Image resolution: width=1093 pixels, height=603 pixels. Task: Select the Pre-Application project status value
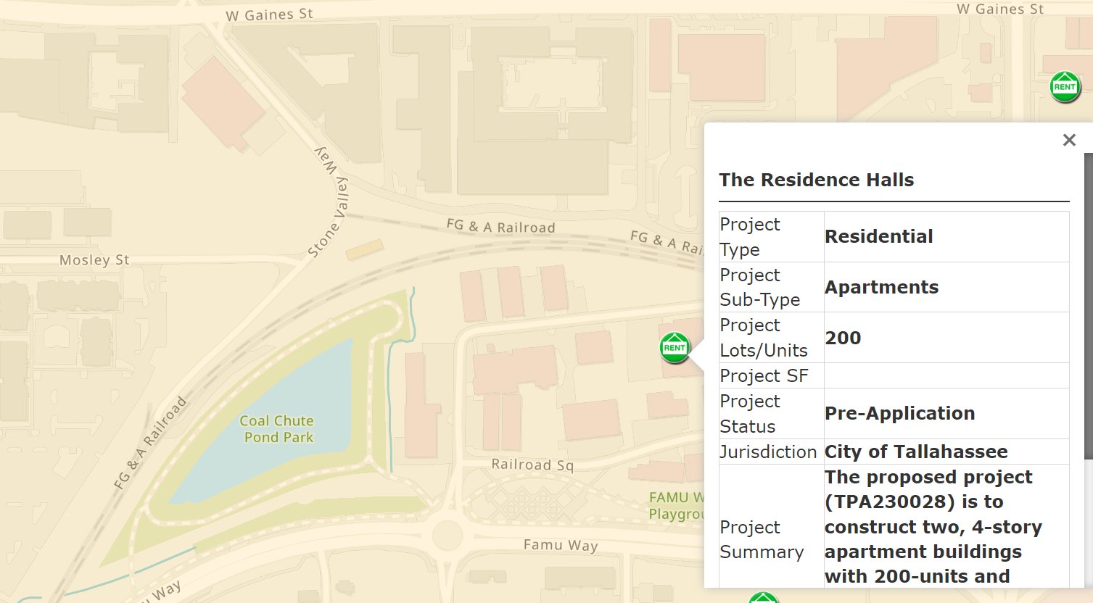[899, 413]
